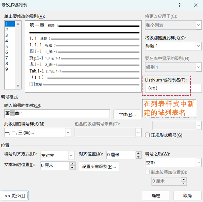Screen dimensions: 203x202
Task: Confirm with the 确定 button
Action: click(156, 195)
